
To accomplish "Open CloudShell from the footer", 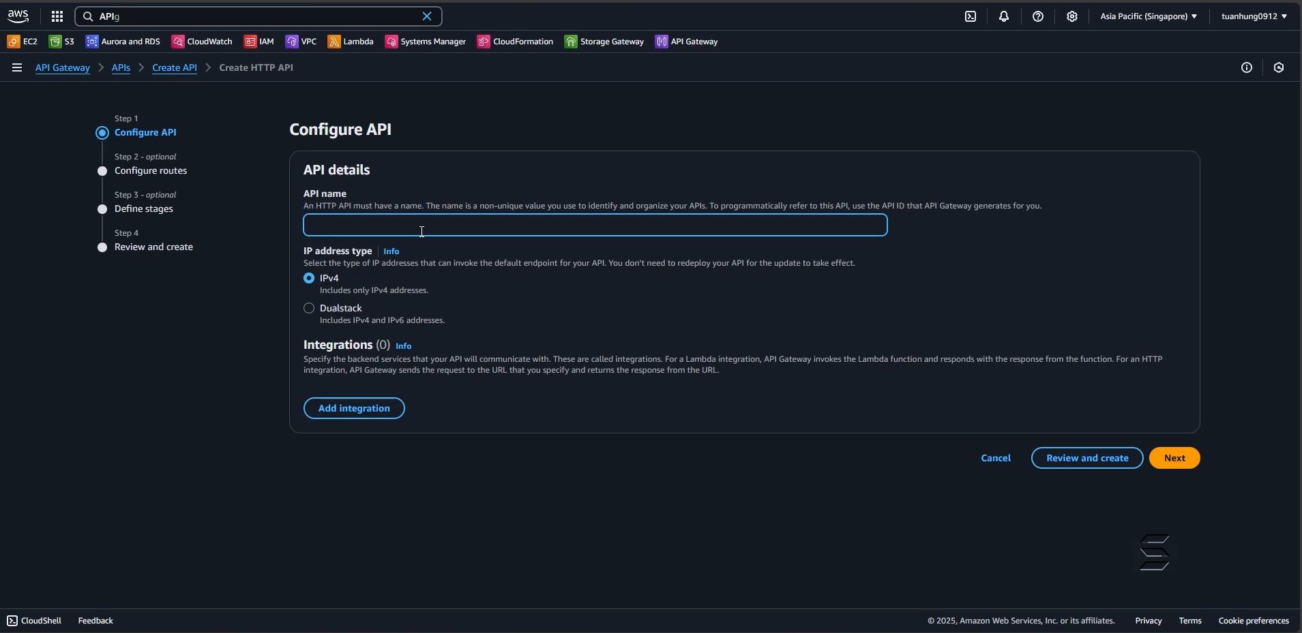I will pyautogui.click(x=34, y=621).
